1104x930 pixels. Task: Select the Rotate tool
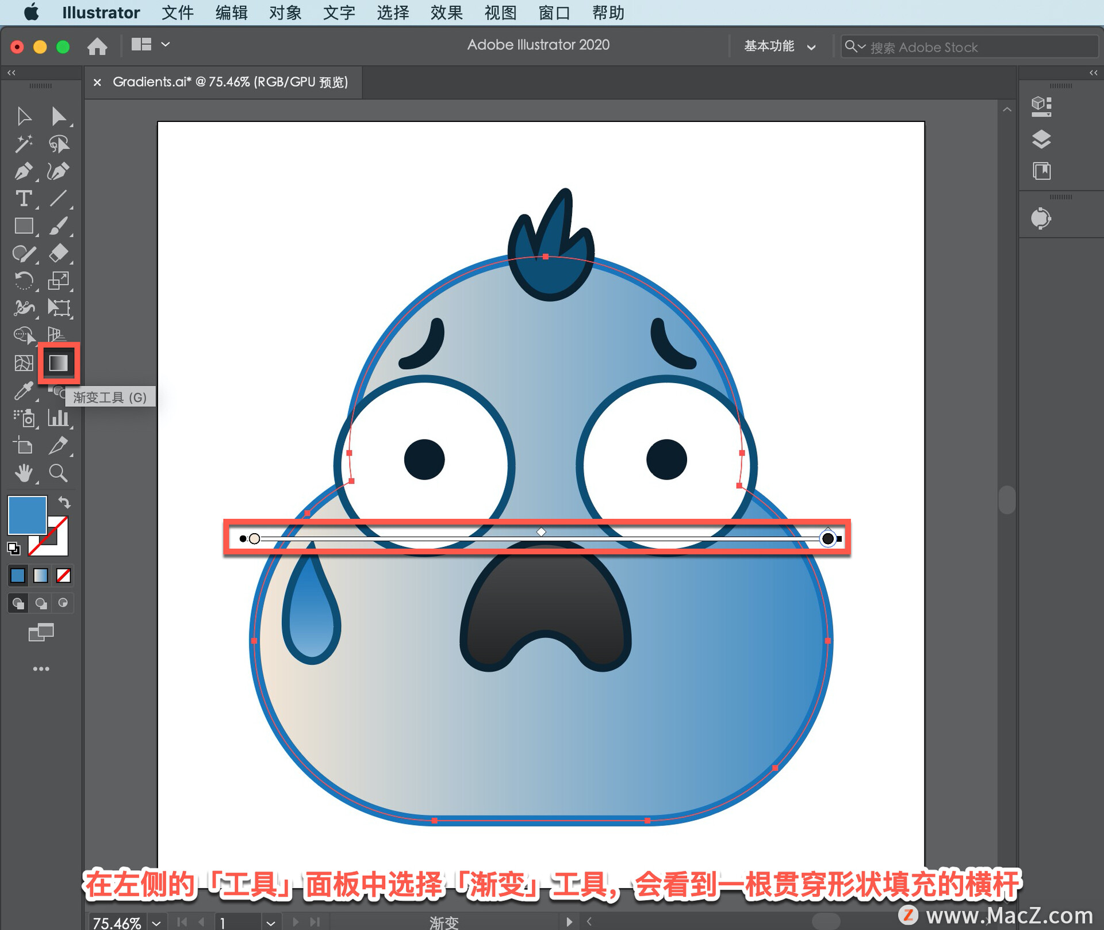tap(23, 281)
